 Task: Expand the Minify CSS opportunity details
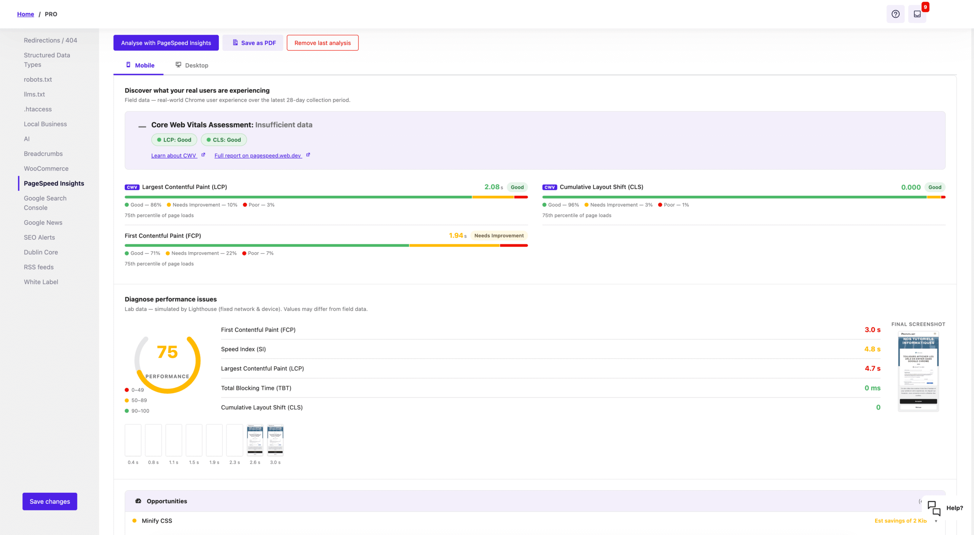click(x=157, y=521)
